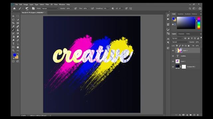Open the Opacity dropdown in options bar
The image size is (213, 119).
point(72,9)
